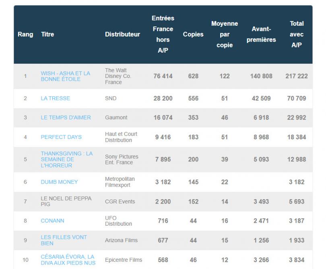The image size is (326, 269).
Task: Open THANKSGIVING : LA SEMAINE DE L'HORREUR link
Action: (x=66, y=159)
